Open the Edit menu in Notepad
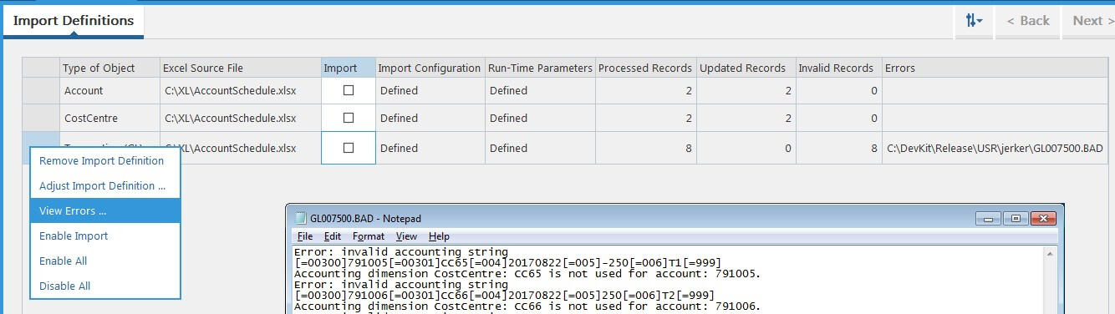 pyautogui.click(x=333, y=236)
